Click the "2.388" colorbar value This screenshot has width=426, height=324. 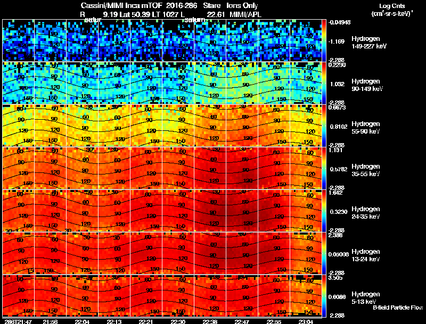point(335,235)
